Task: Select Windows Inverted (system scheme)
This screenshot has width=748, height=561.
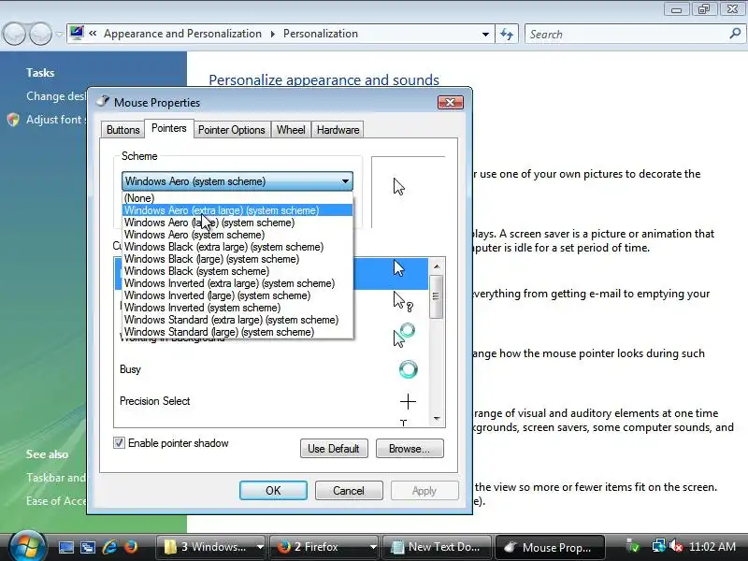Action: click(x=237, y=308)
